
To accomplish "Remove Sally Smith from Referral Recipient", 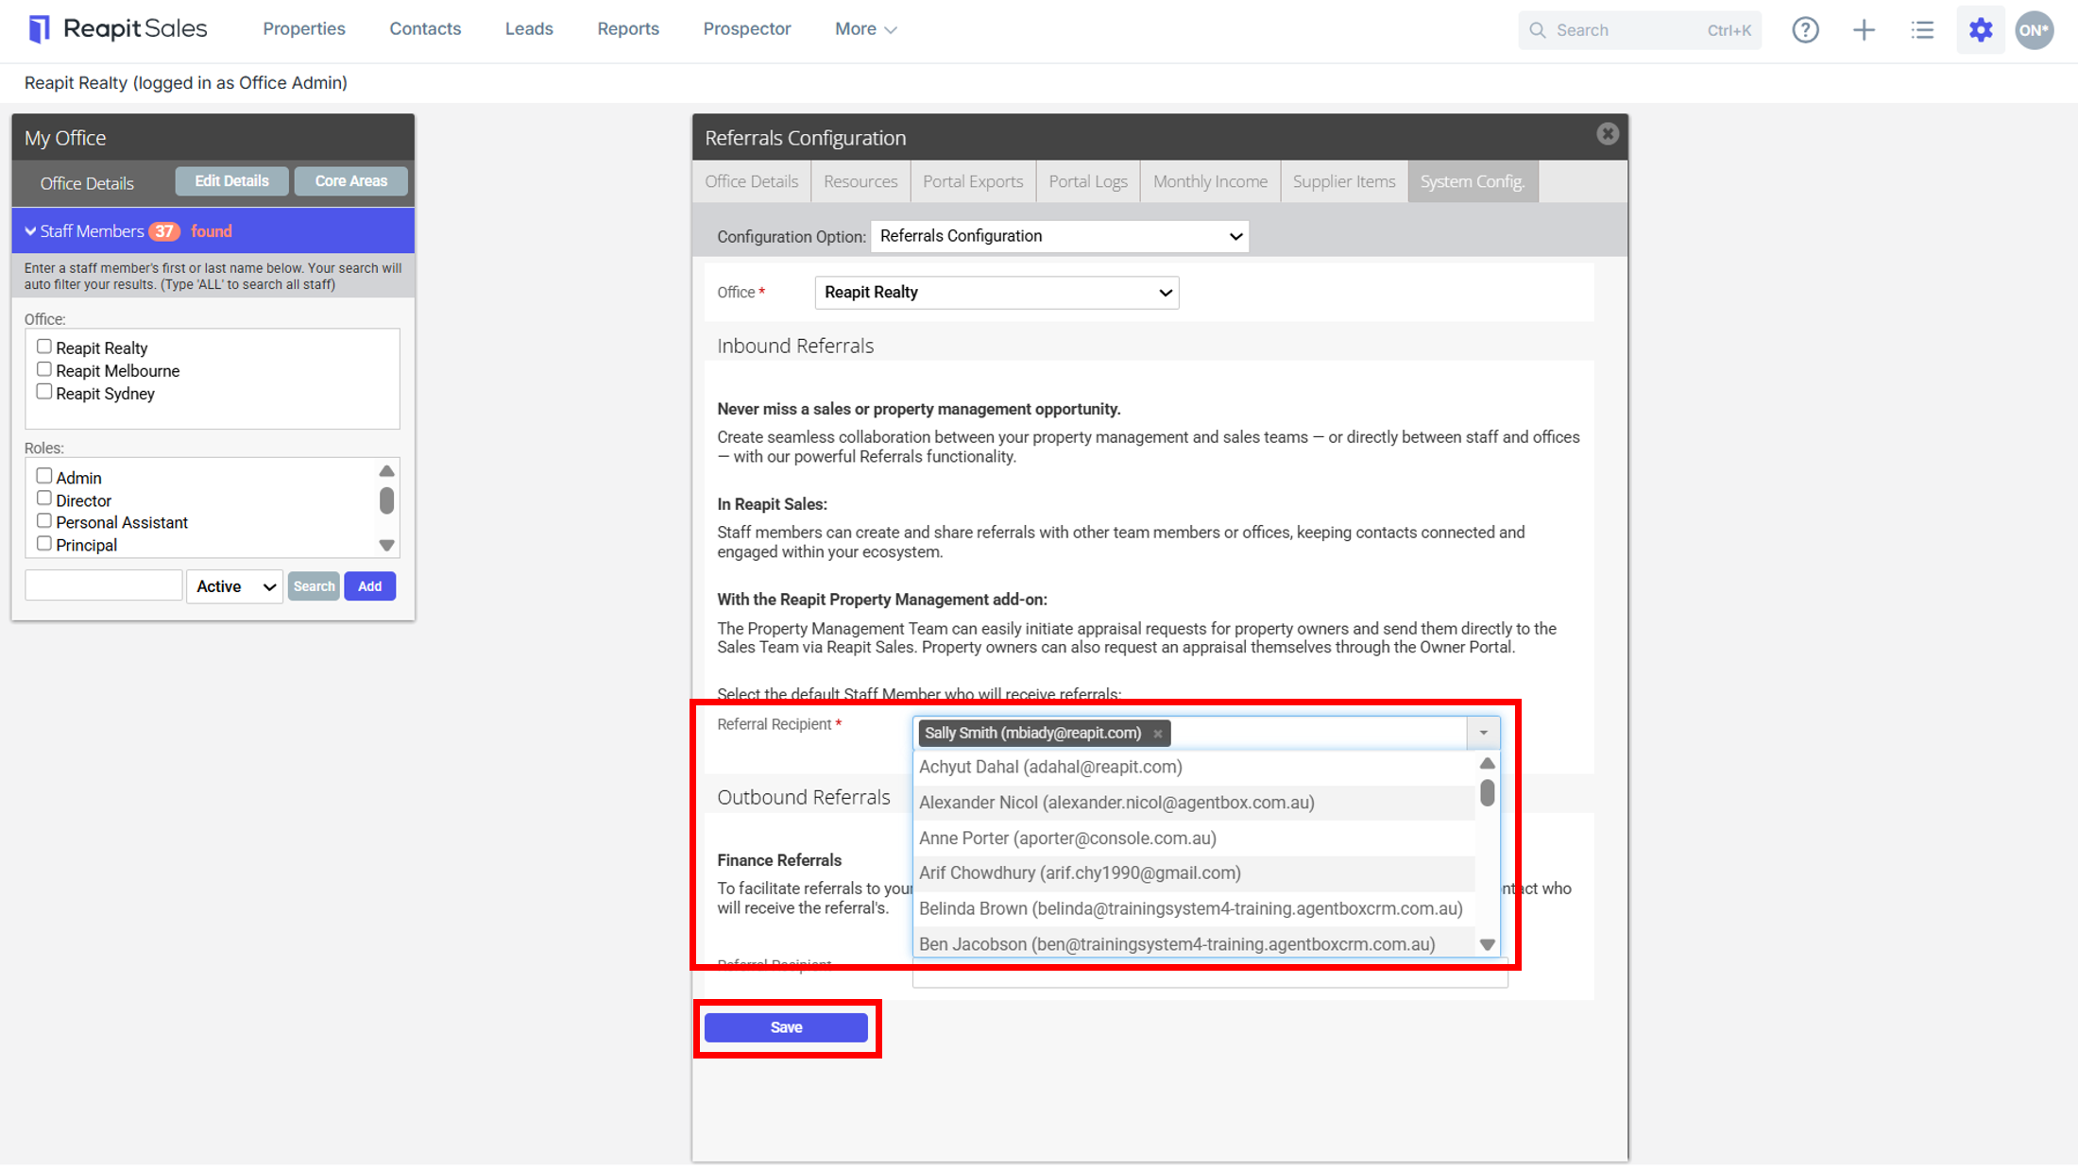I will point(1157,734).
